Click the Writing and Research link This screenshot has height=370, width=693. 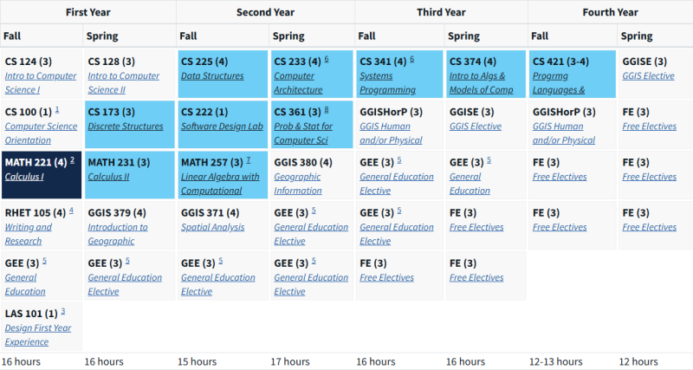tap(28, 234)
